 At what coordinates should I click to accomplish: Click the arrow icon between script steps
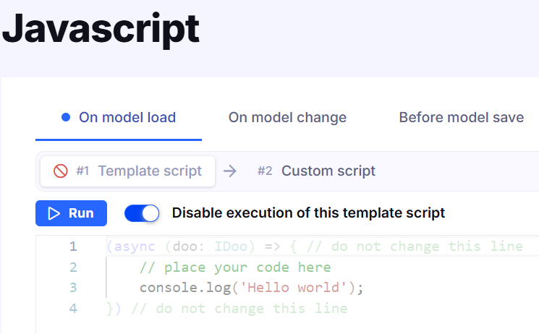pyautogui.click(x=230, y=171)
